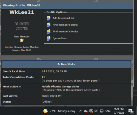The width and height of the screenshot is (137, 115).
Task: Click the New Member gold star icon
Action: [x=22, y=40]
